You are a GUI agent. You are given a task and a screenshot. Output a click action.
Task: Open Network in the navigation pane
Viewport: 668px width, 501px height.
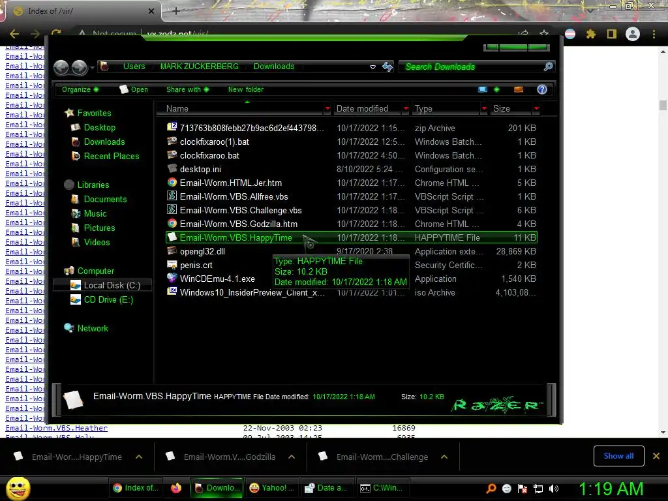tap(93, 329)
